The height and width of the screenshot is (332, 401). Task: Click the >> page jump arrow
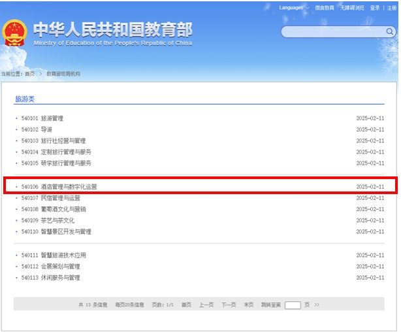[x=317, y=305]
